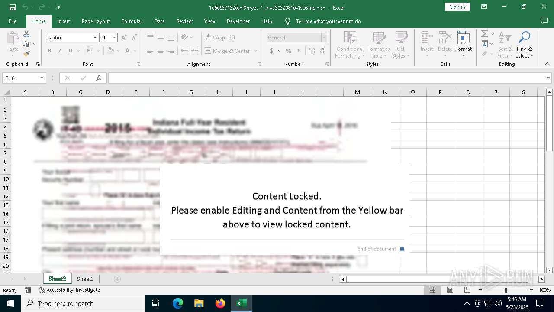This screenshot has height=312, width=554.
Task: Apply Top Align to cell
Action: coord(150,37)
